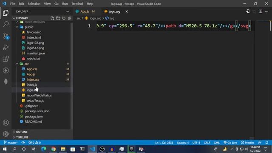Open the Run and Debug view
This screenshot has height=153, width=272.
tap(6, 47)
